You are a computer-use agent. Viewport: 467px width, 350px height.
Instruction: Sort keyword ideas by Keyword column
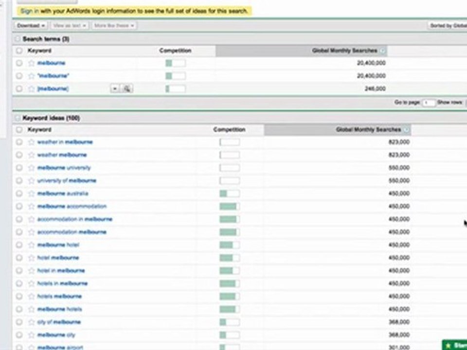tap(39, 130)
